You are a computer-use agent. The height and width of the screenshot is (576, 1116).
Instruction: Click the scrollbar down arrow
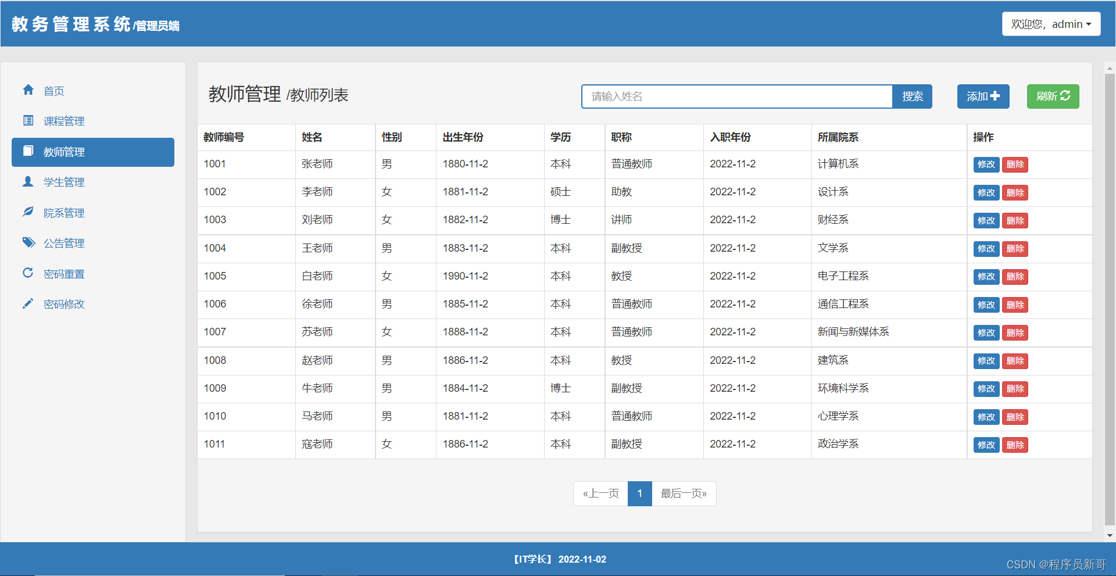point(1110,535)
